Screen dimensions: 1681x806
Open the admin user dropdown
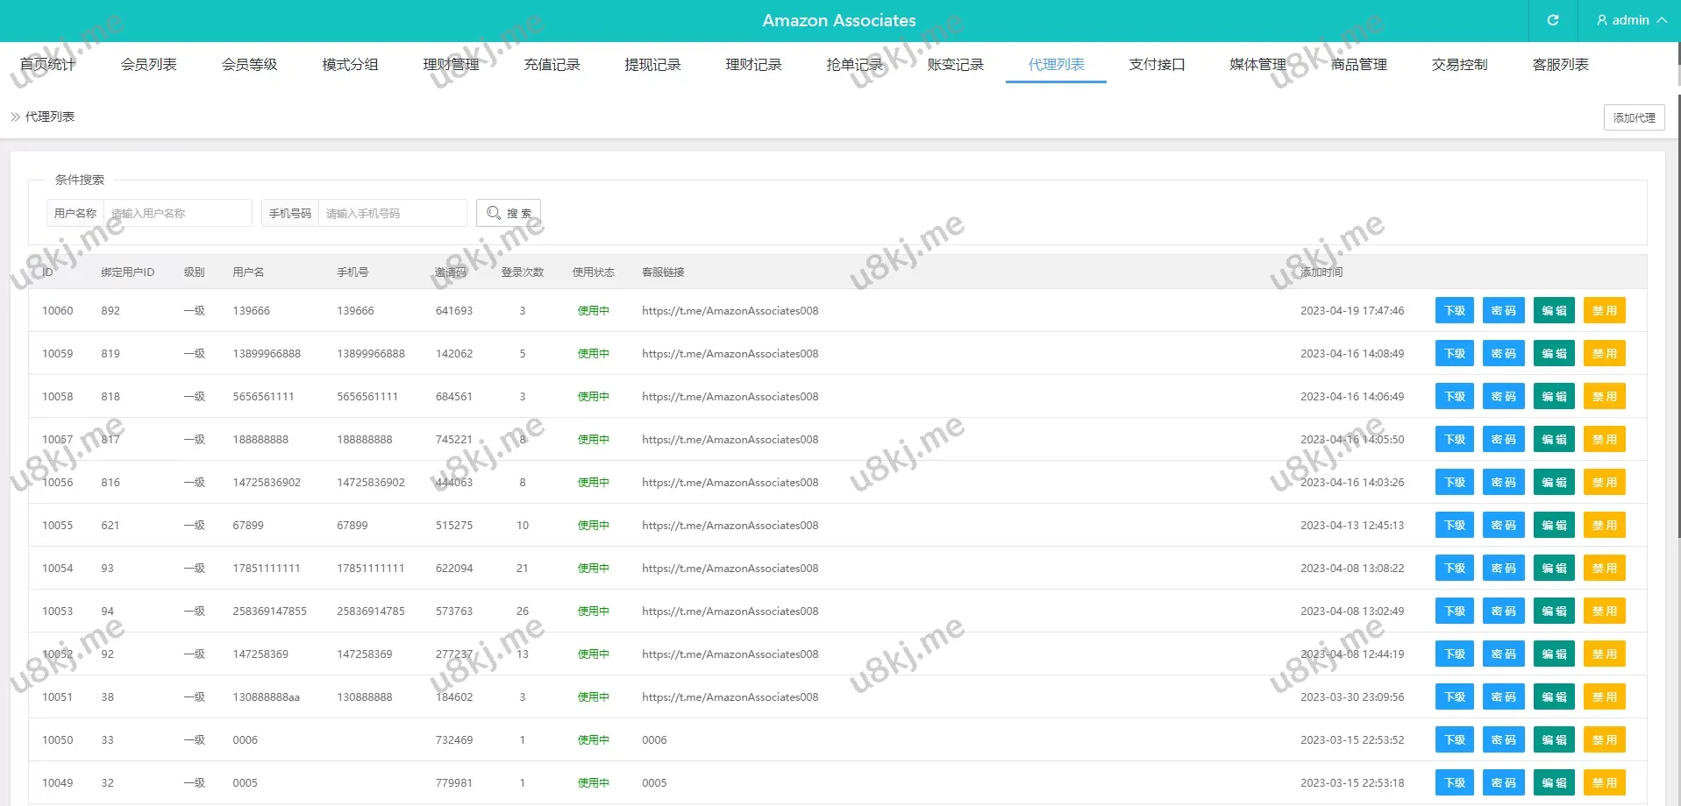pyautogui.click(x=1630, y=20)
